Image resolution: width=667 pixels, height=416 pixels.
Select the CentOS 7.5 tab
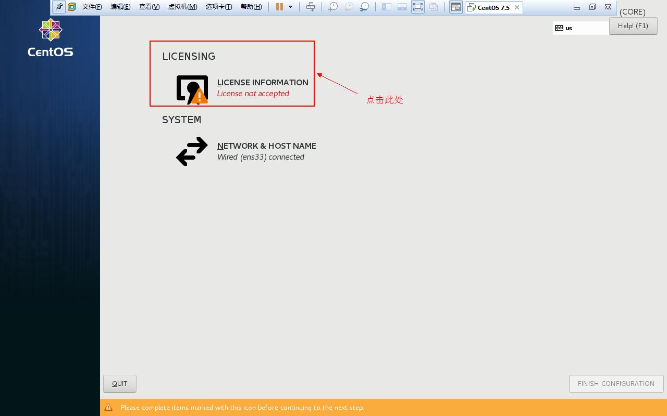click(x=490, y=7)
